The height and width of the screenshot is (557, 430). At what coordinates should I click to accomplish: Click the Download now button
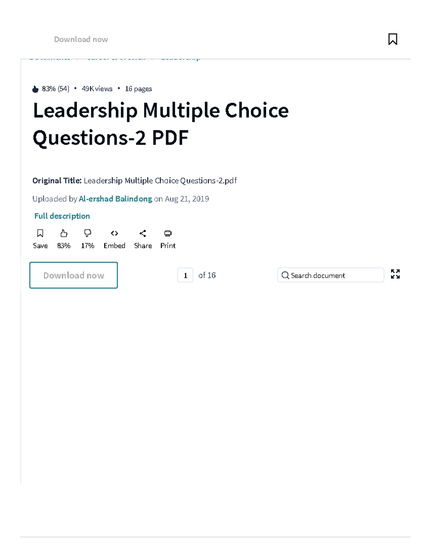(x=73, y=275)
